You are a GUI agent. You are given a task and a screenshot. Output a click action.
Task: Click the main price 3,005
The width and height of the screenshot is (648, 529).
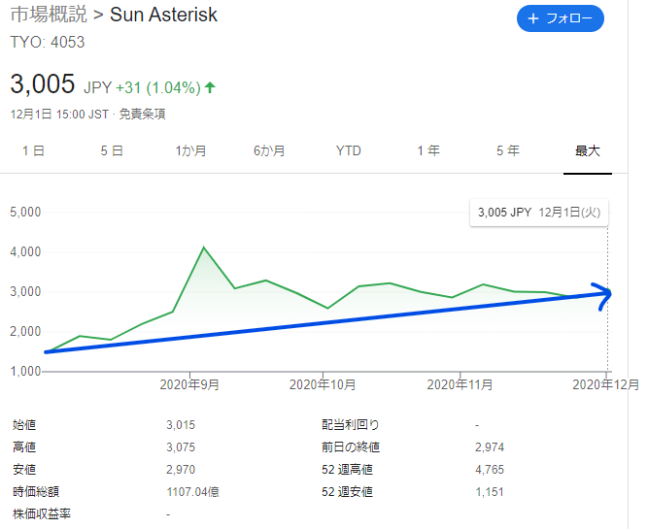click(42, 84)
